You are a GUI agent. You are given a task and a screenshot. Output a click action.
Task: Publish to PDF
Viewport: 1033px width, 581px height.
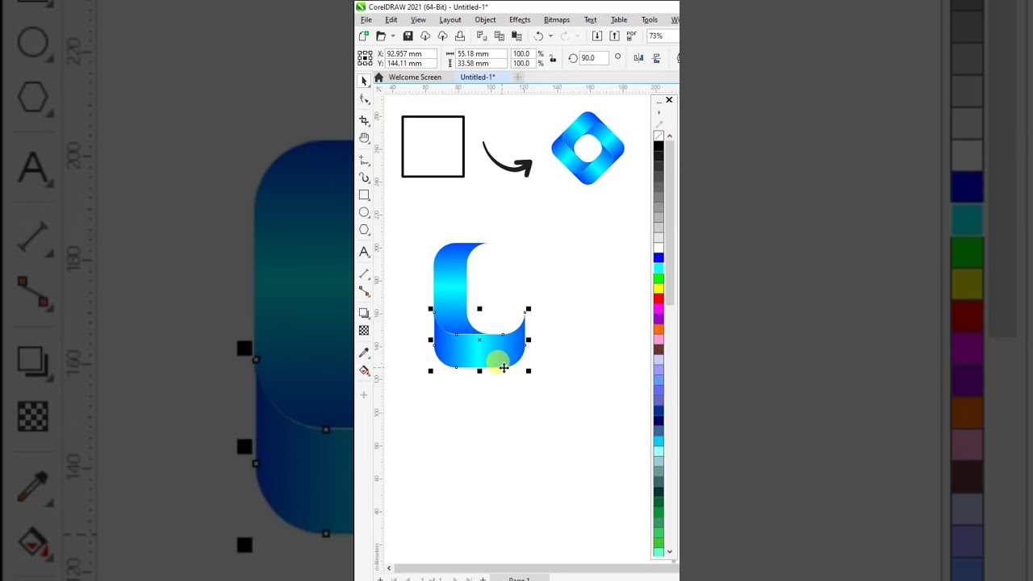pyautogui.click(x=631, y=36)
